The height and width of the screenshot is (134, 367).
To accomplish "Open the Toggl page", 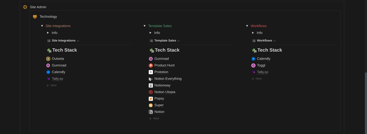I will pyautogui.click(x=261, y=65).
